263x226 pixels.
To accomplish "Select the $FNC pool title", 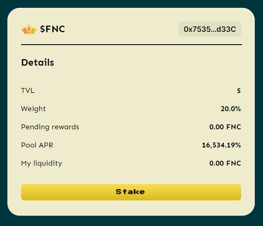I will coord(52,29).
